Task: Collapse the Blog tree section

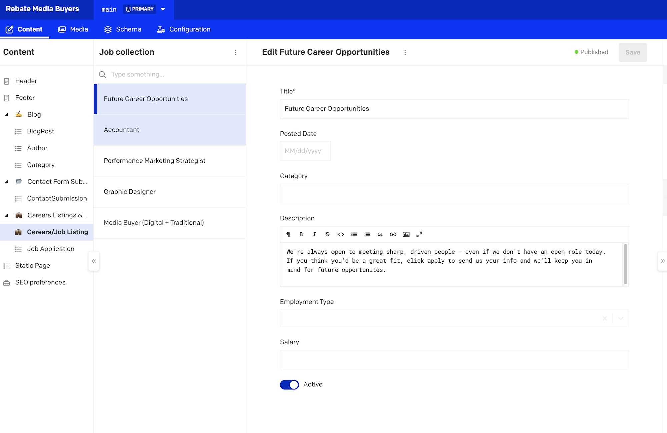Action: point(6,115)
